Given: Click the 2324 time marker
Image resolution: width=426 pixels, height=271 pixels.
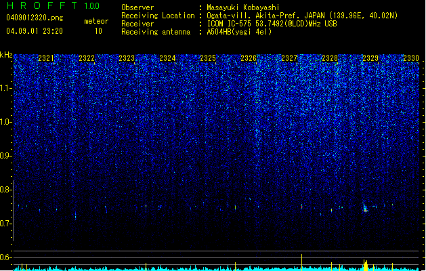Looking at the screenshot, I should pos(167,58).
